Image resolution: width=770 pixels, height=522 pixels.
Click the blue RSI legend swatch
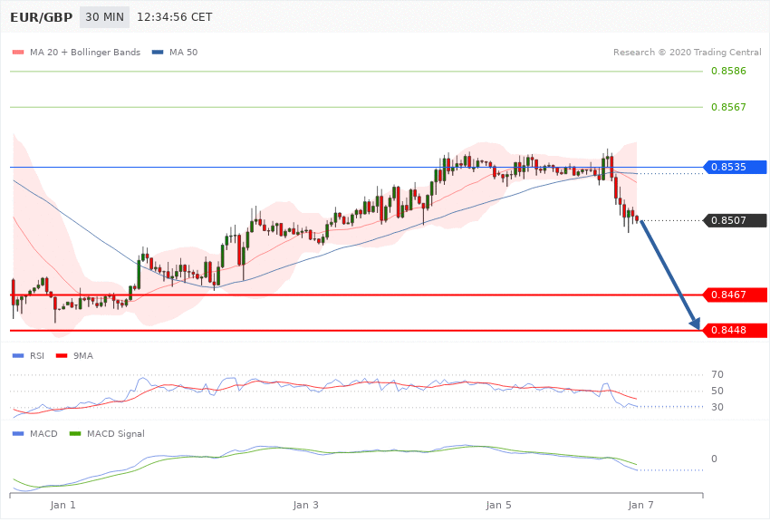point(18,355)
